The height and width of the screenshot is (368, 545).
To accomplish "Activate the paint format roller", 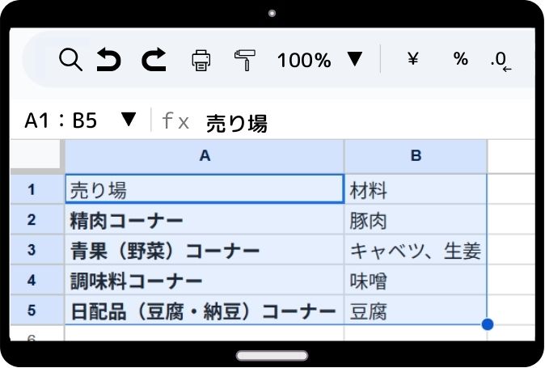I will pyautogui.click(x=243, y=59).
